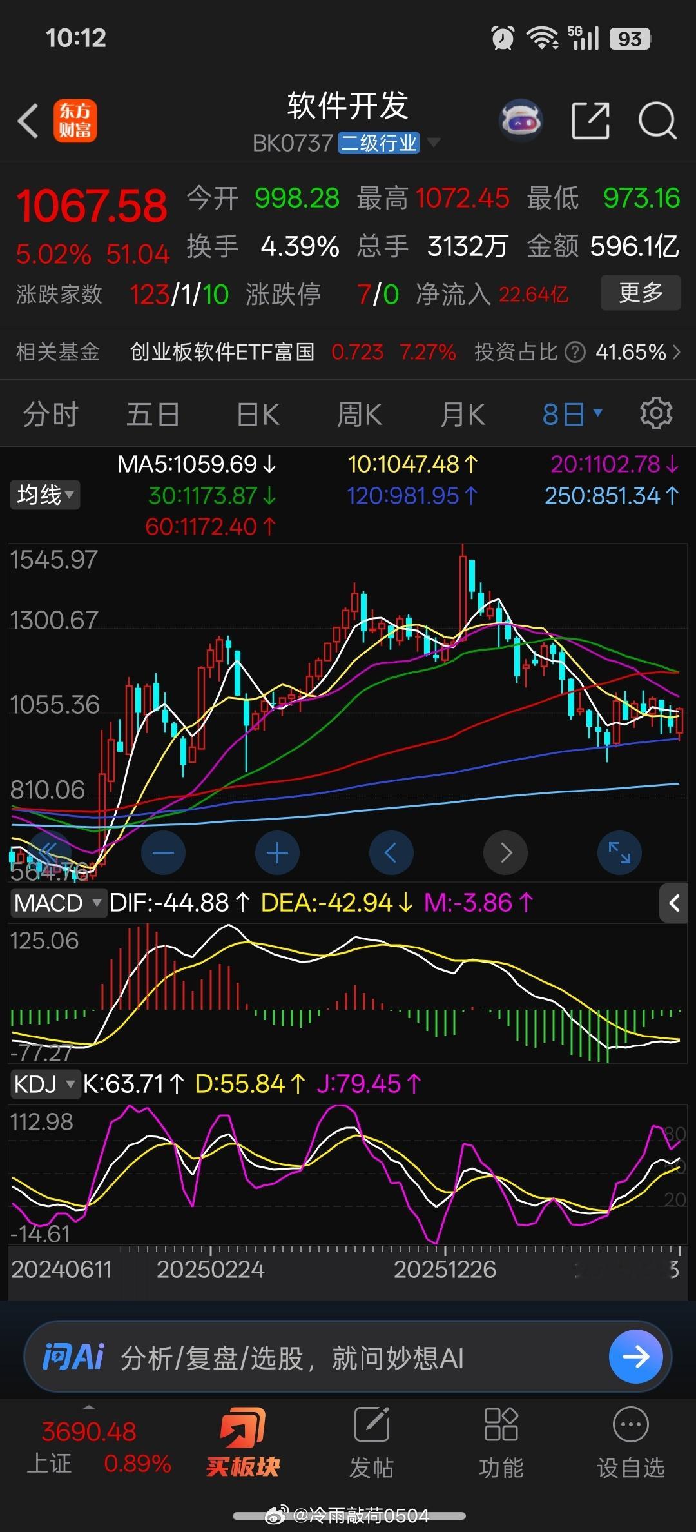Open the 东方财富 logo icon
Viewport: 696px width, 1532px height.
[75, 121]
